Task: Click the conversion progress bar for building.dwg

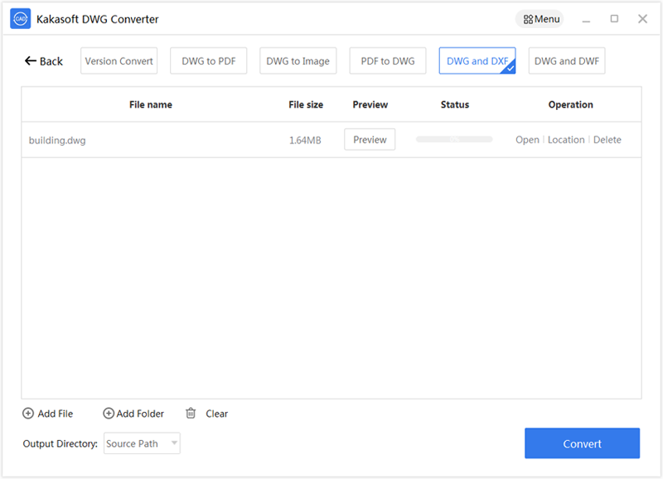Action: pos(454,139)
